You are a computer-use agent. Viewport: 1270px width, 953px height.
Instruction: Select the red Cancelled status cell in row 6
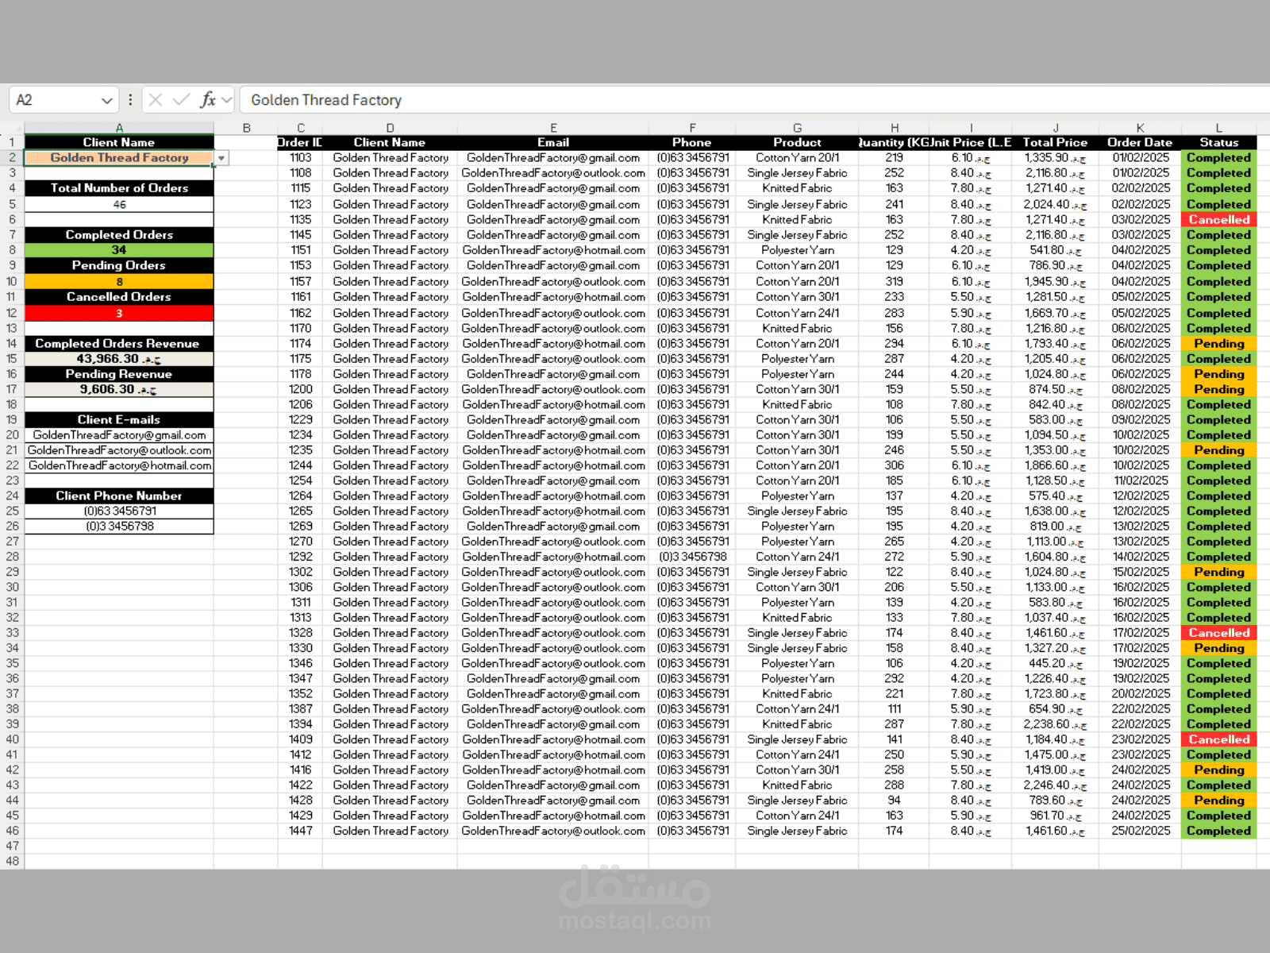click(1218, 219)
